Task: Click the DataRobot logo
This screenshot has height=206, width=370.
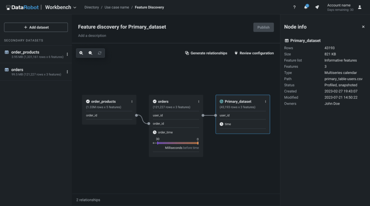Action: [22, 7]
